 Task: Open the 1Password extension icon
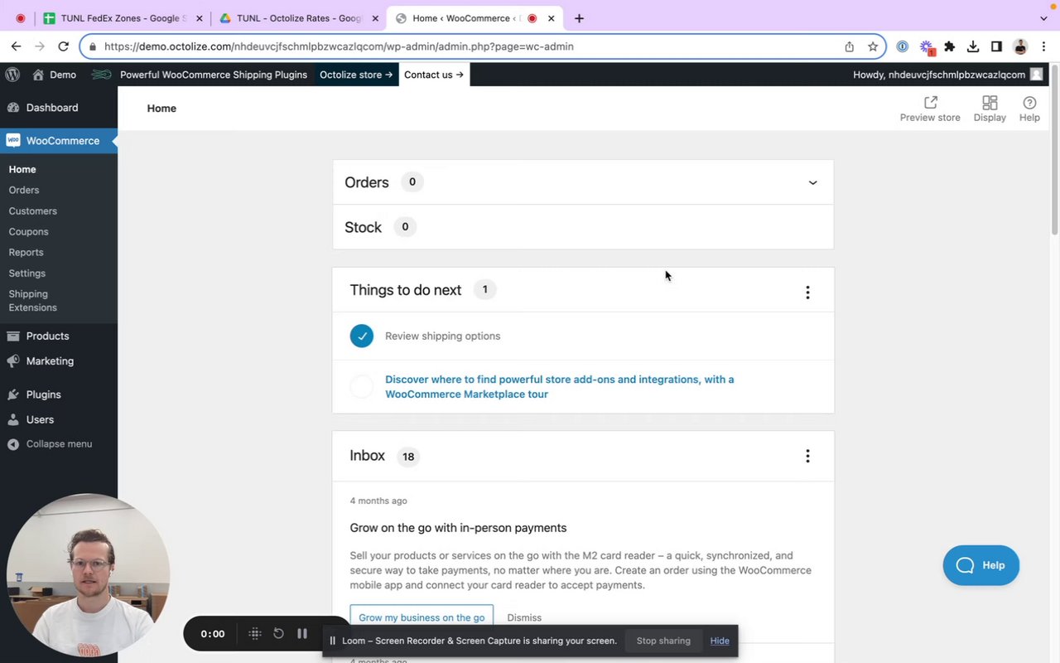[903, 46]
